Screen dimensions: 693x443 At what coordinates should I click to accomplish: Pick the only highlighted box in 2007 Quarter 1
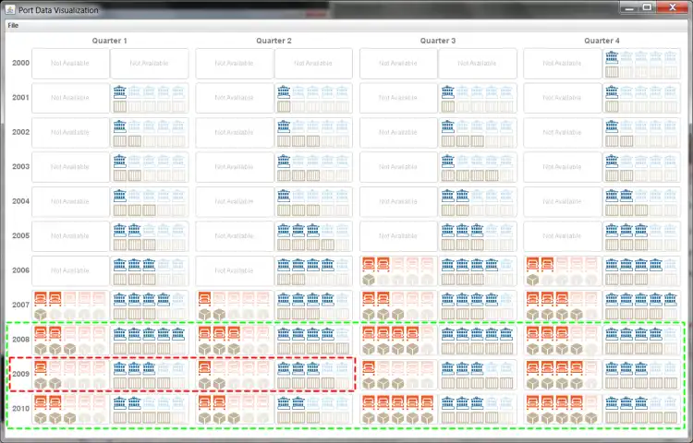[41, 314]
